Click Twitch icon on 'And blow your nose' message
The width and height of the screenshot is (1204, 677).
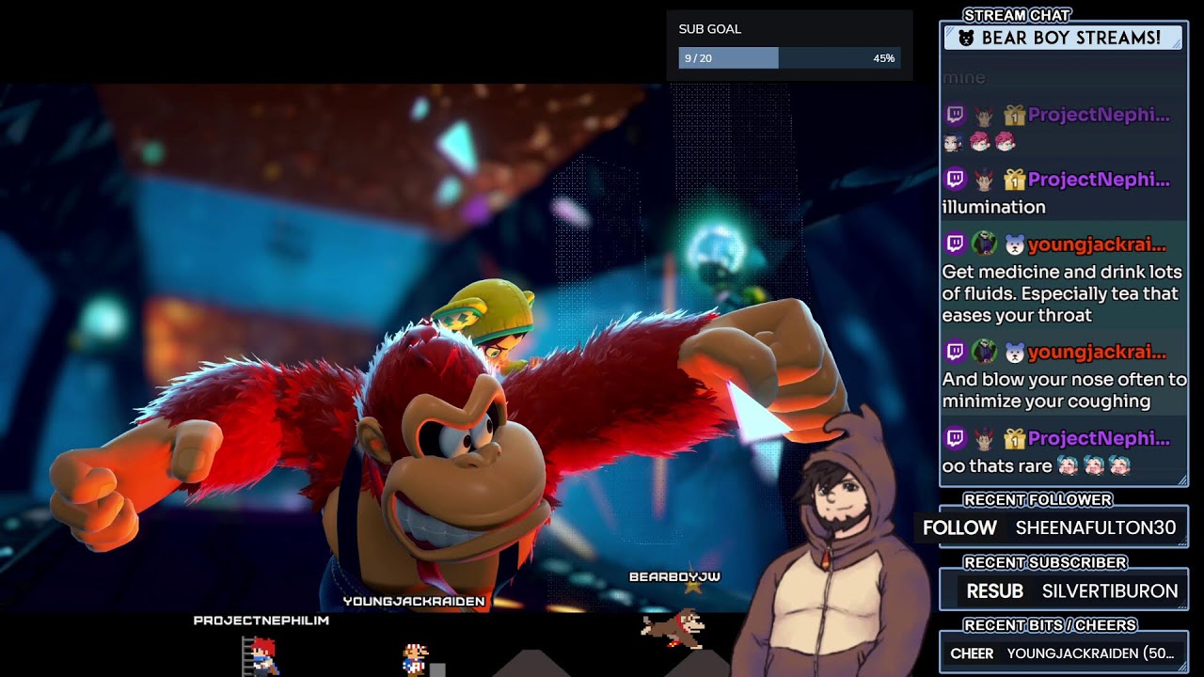click(955, 353)
